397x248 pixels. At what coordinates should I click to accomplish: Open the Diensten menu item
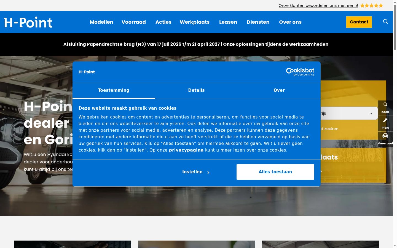point(258,22)
